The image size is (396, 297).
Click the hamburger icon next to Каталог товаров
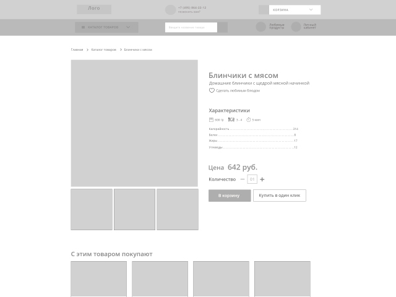(83, 27)
